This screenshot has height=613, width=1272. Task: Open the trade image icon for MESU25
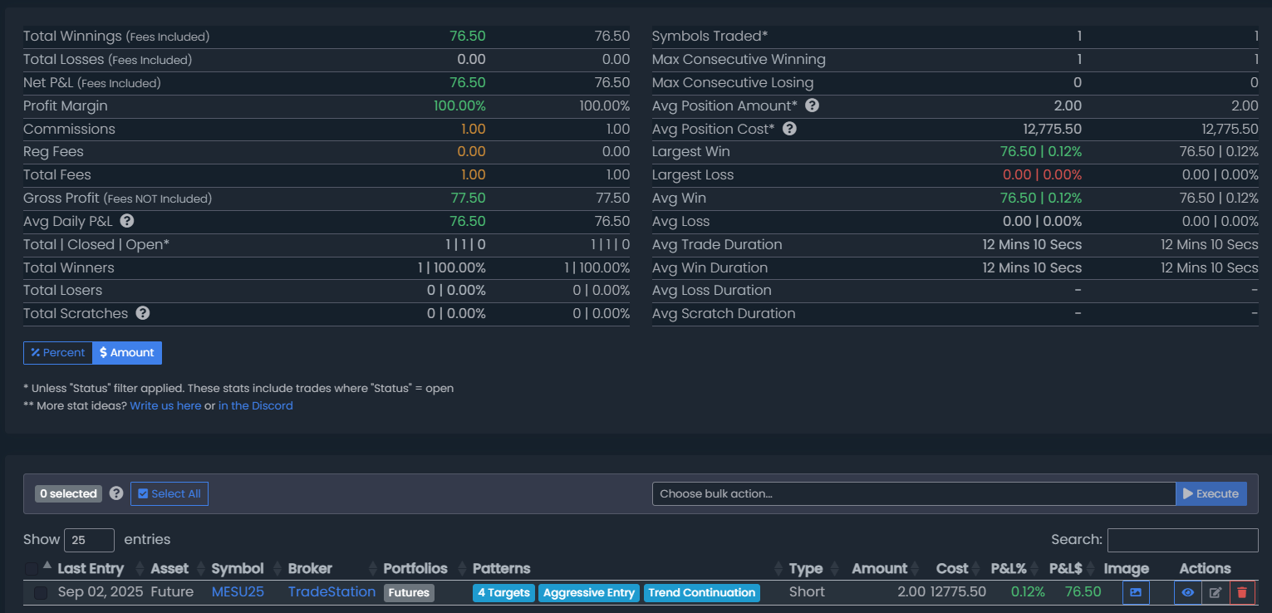(x=1136, y=592)
